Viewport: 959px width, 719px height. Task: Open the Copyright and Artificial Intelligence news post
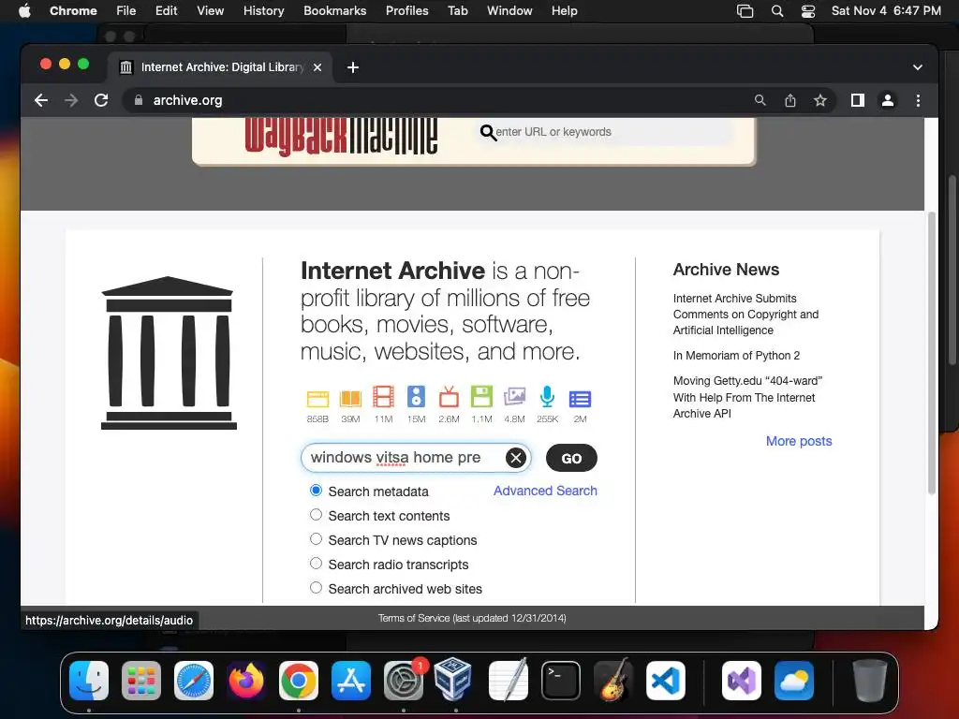click(x=745, y=315)
